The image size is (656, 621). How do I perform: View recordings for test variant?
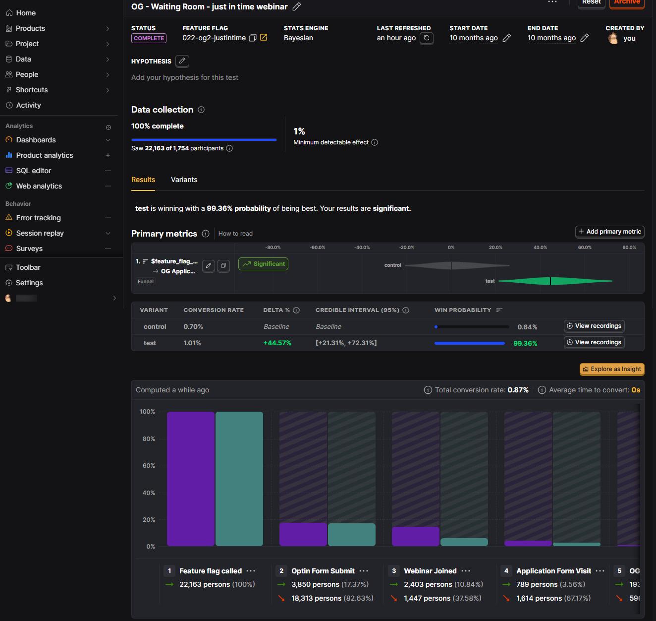(594, 342)
